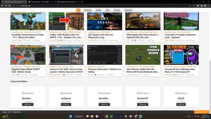
Task: Open the Windows Start menu
Action: pyautogui.click(x=71, y=116)
